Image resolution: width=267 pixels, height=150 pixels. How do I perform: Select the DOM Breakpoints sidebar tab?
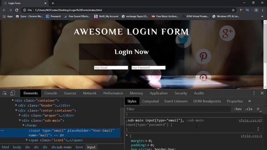coord(207,101)
